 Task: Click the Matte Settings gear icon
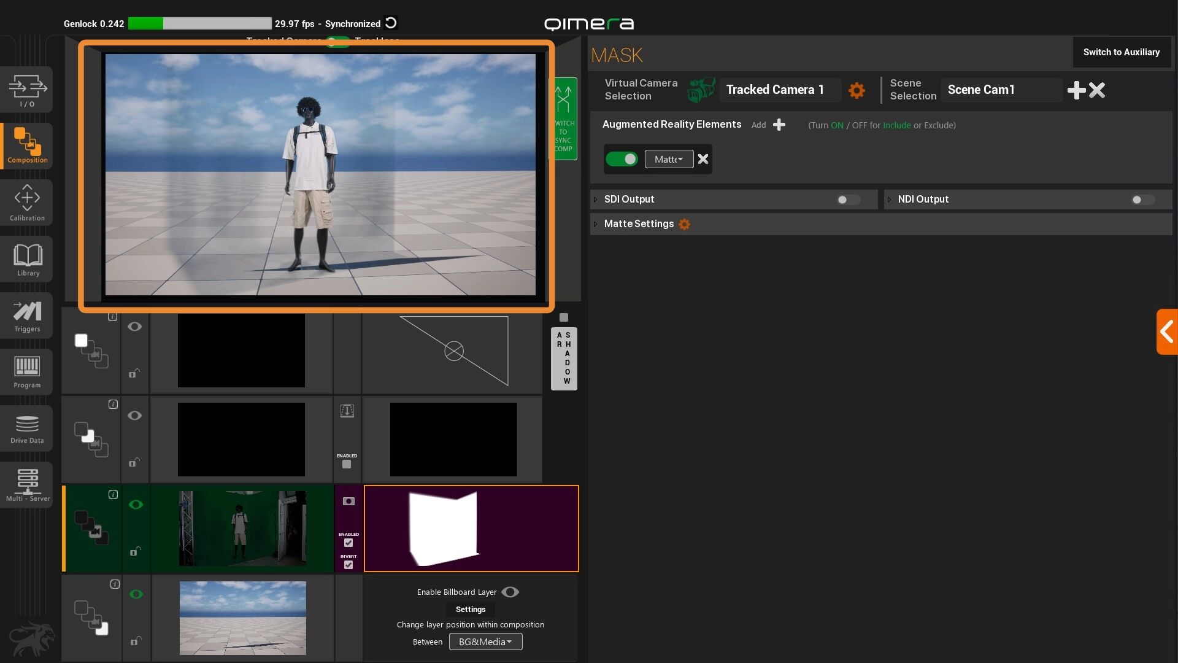(x=684, y=224)
